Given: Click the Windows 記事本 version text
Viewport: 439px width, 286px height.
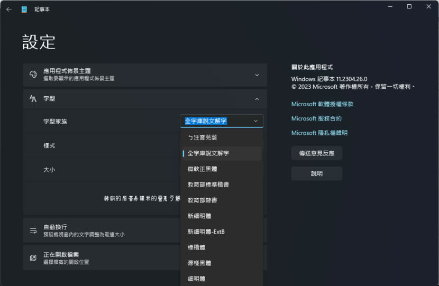Looking at the screenshot, I should (329, 79).
